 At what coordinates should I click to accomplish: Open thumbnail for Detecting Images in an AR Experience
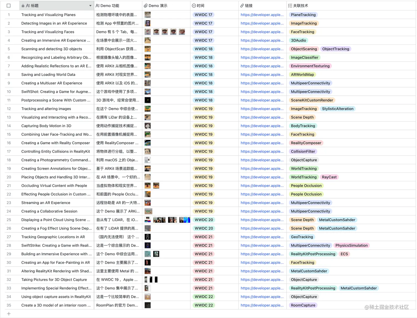148,23
